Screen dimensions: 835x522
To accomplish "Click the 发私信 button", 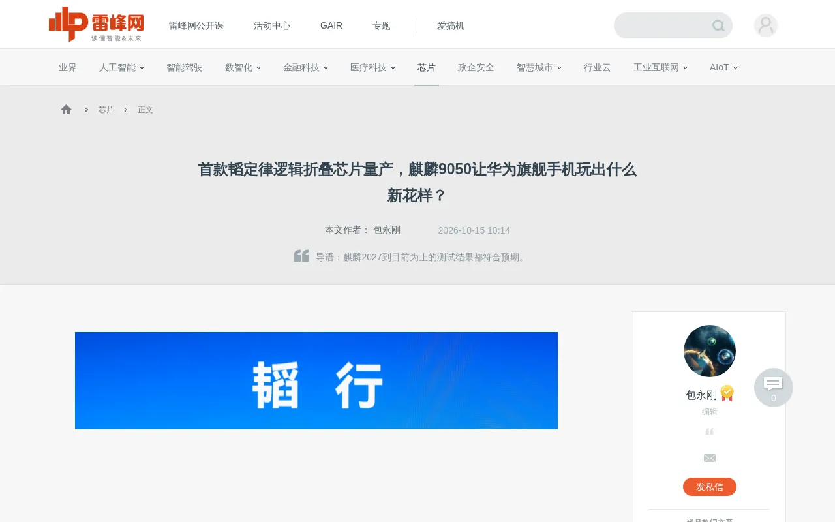I will (710, 487).
